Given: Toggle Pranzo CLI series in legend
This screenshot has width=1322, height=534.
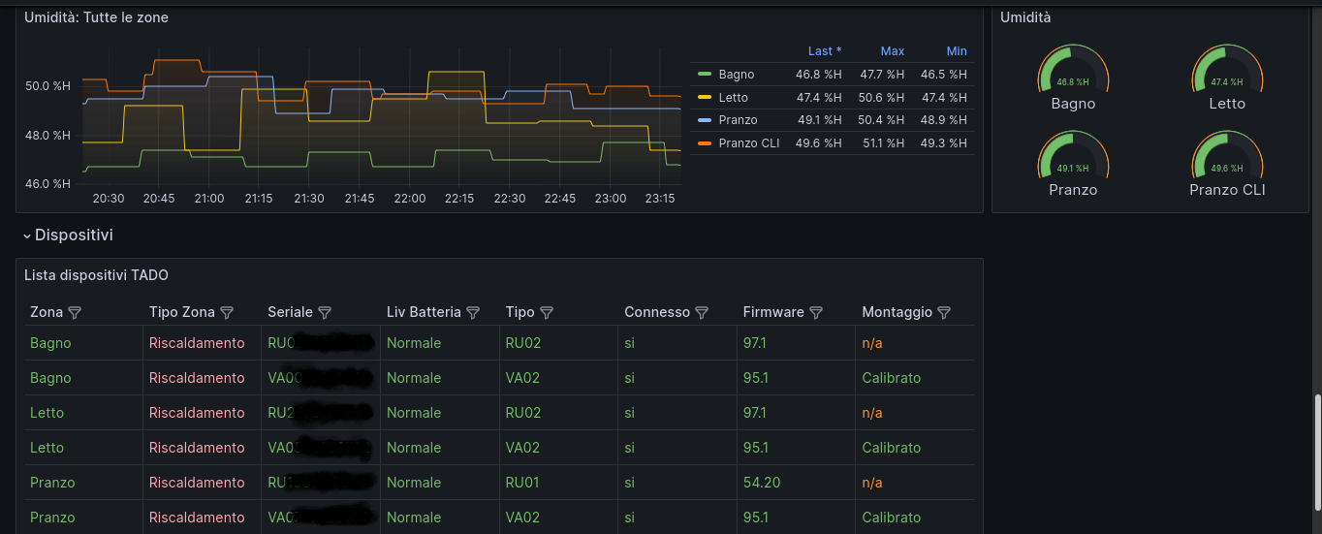Looking at the screenshot, I should (748, 143).
